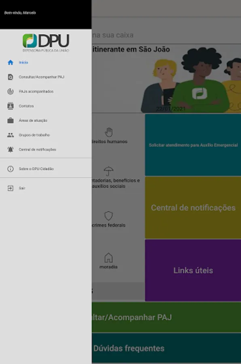Open Grupos de trabalho menu entry
Image resolution: width=241 pixels, height=364 pixels.
coord(46,135)
